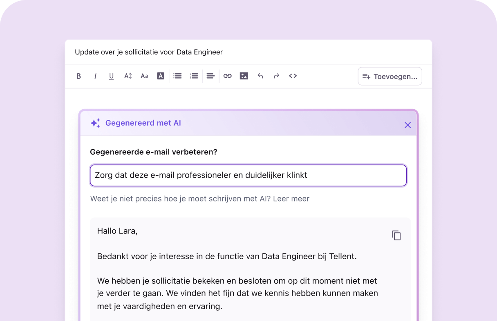The image size is (497, 321).
Task: Open the code view editor
Action: tap(293, 76)
